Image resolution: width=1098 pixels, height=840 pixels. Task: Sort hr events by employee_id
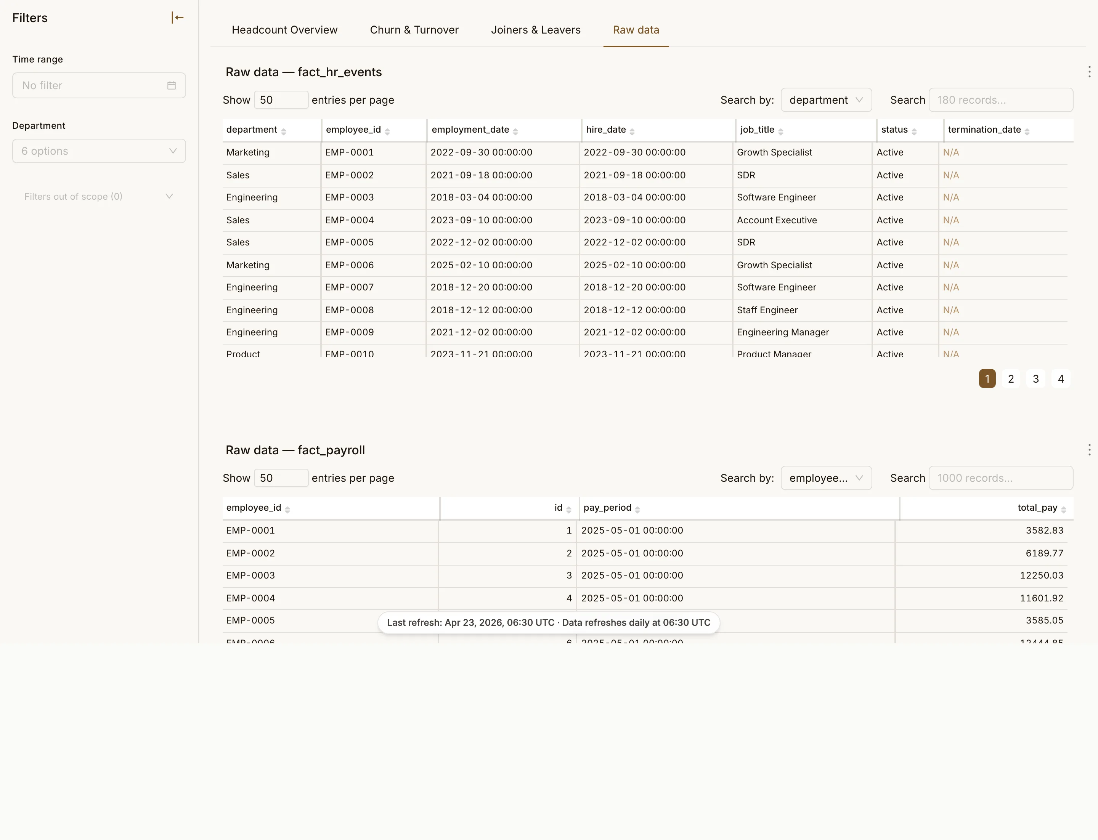(387, 131)
